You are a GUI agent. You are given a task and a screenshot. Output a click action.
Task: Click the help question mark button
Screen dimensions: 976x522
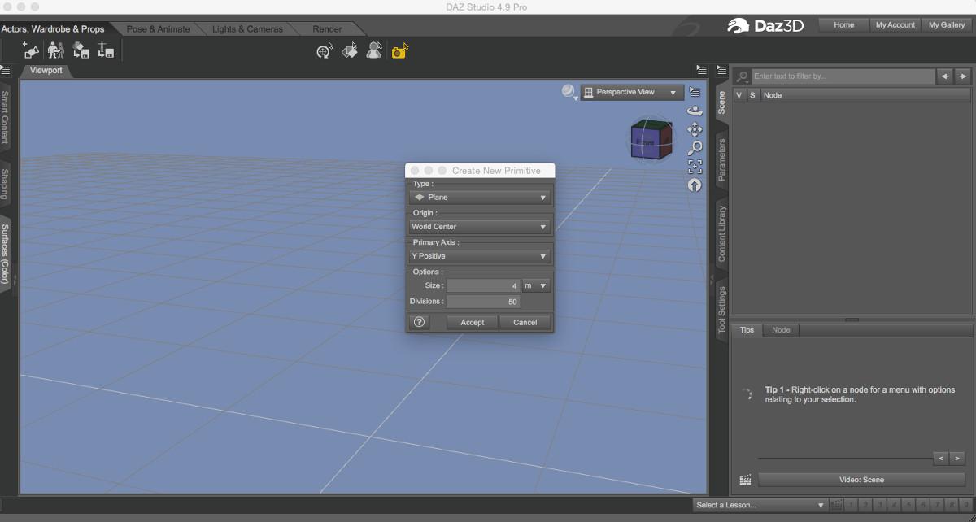tap(420, 322)
